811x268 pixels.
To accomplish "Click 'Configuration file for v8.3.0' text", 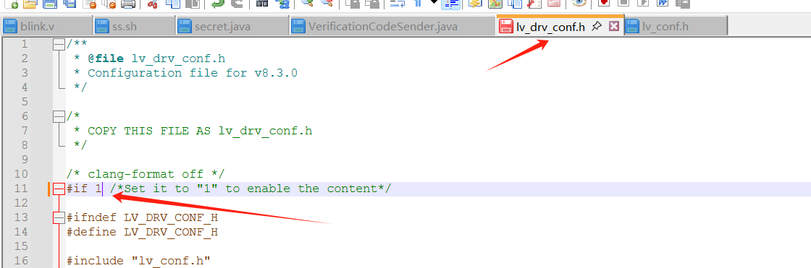I will (x=193, y=73).
